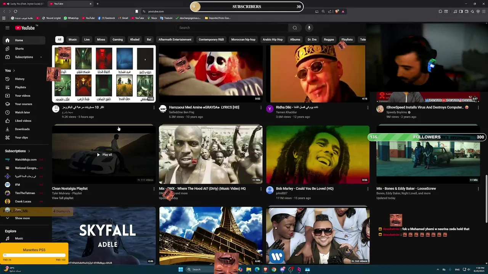Open iShowSpeed Installs Virus video title
The image size is (488, 274).
tap(427, 108)
